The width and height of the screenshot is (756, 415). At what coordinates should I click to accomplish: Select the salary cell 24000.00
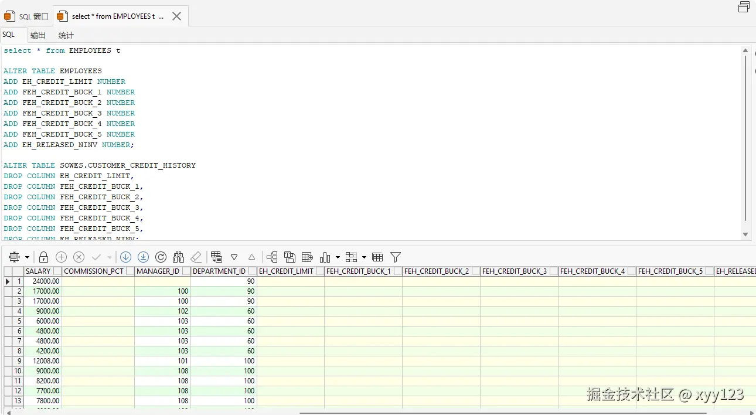point(43,281)
